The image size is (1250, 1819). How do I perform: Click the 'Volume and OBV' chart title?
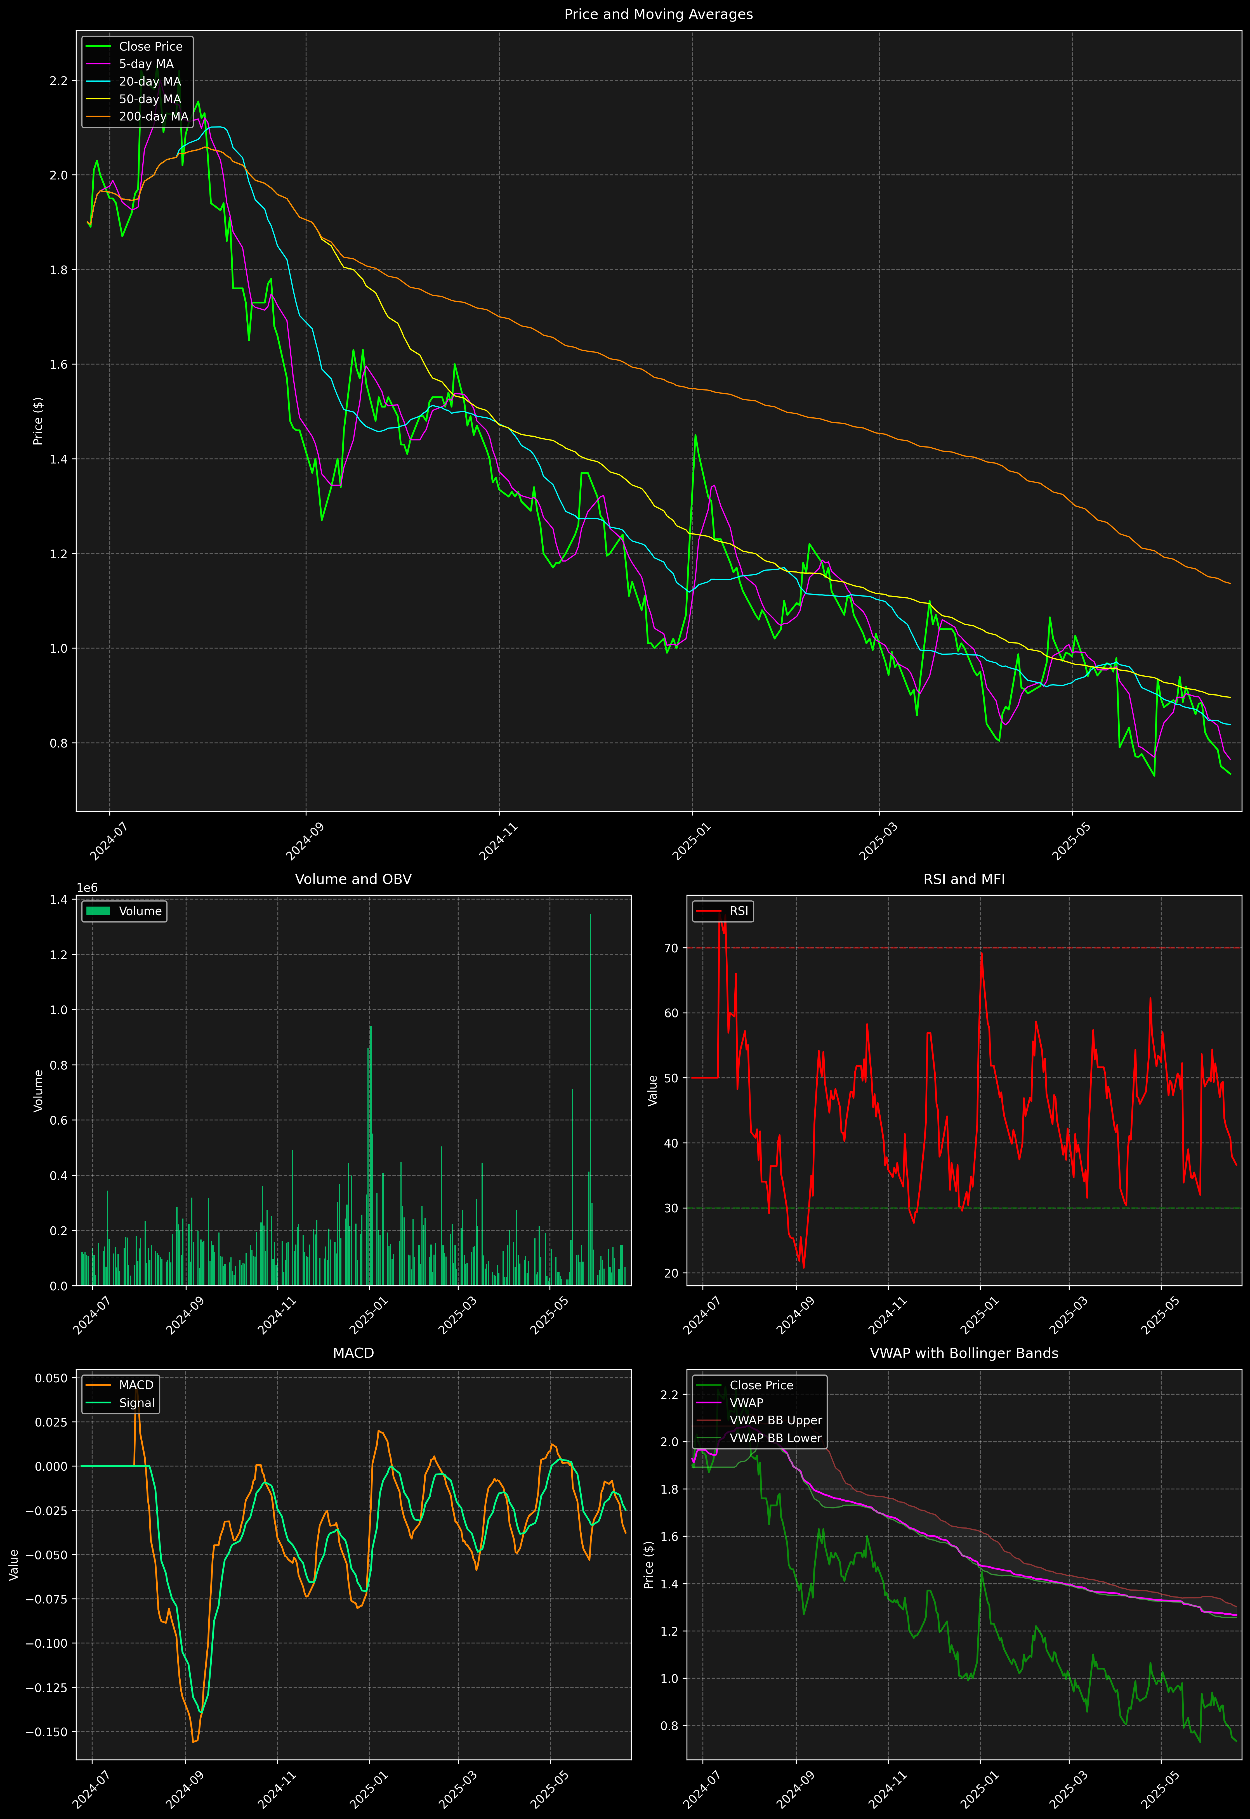pyautogui.click(x=353, y=879)
